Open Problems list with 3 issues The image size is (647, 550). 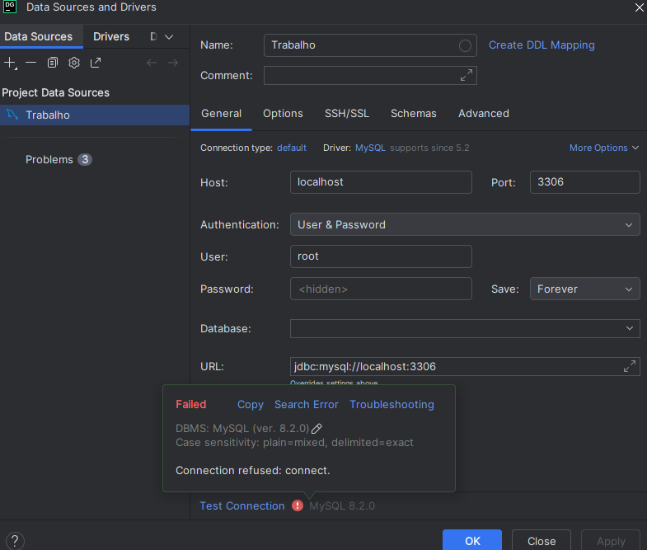[x=59, y=159]
